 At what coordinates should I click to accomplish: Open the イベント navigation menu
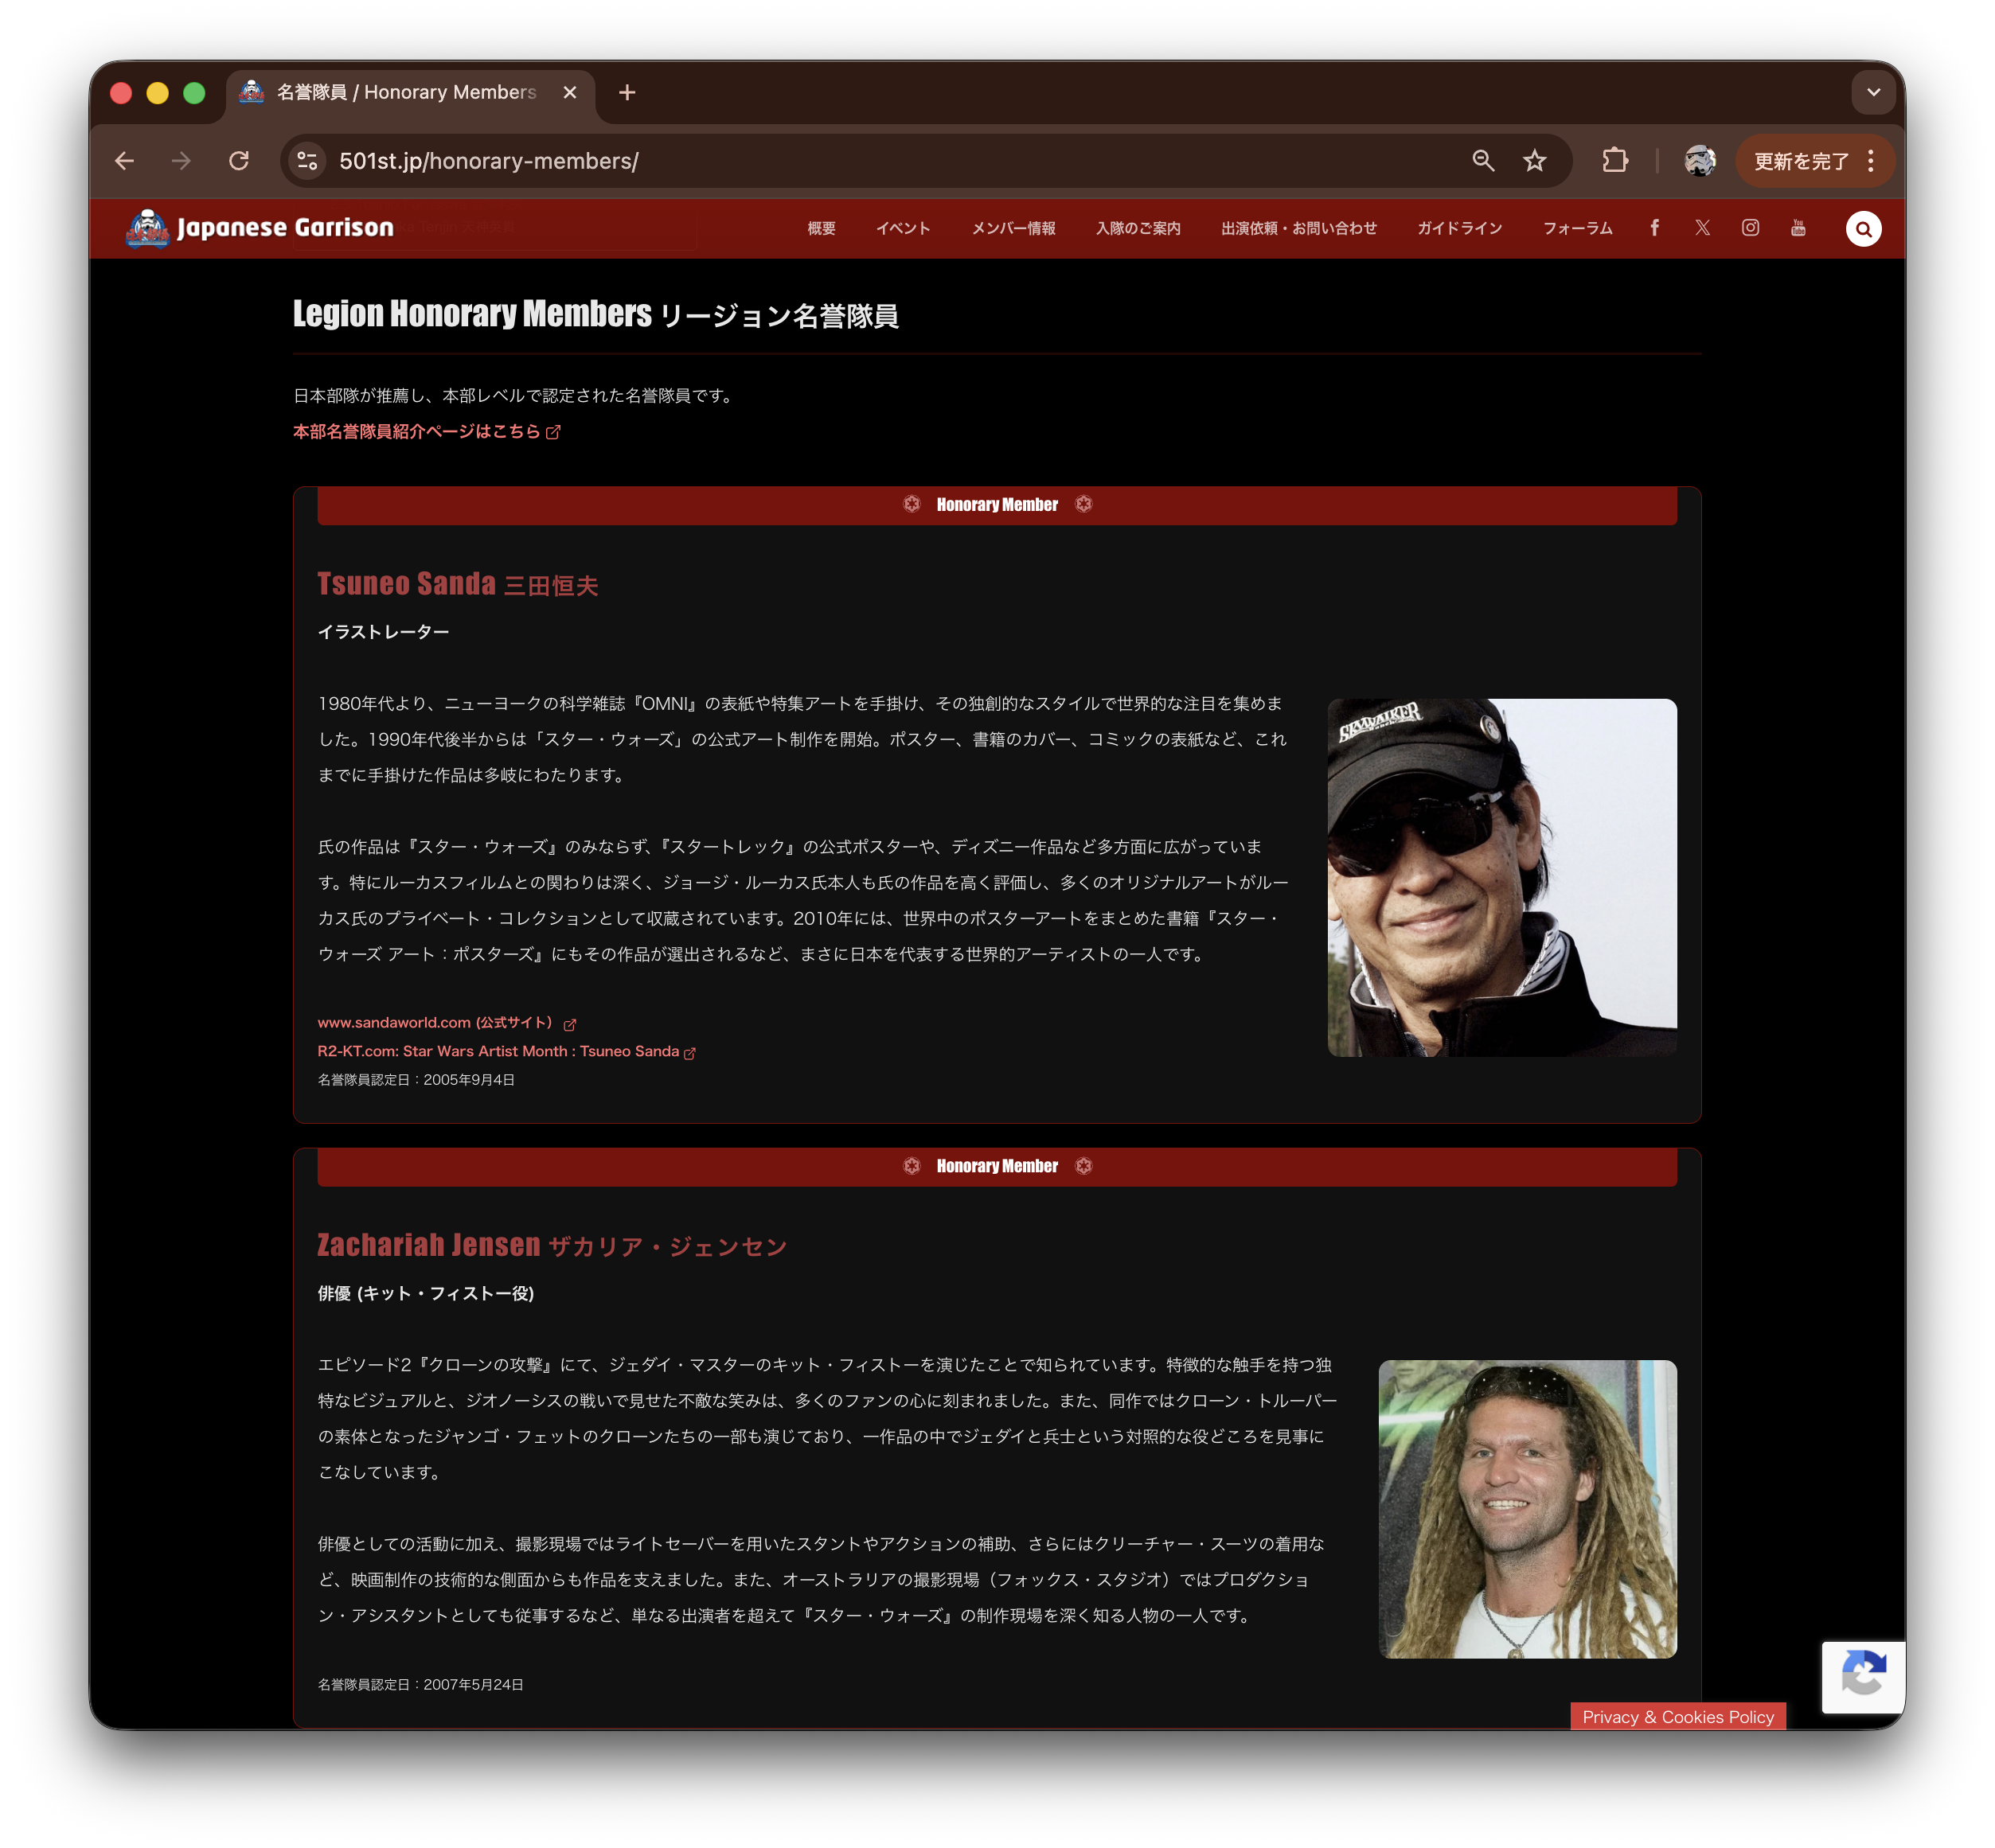tap(903, 229)
